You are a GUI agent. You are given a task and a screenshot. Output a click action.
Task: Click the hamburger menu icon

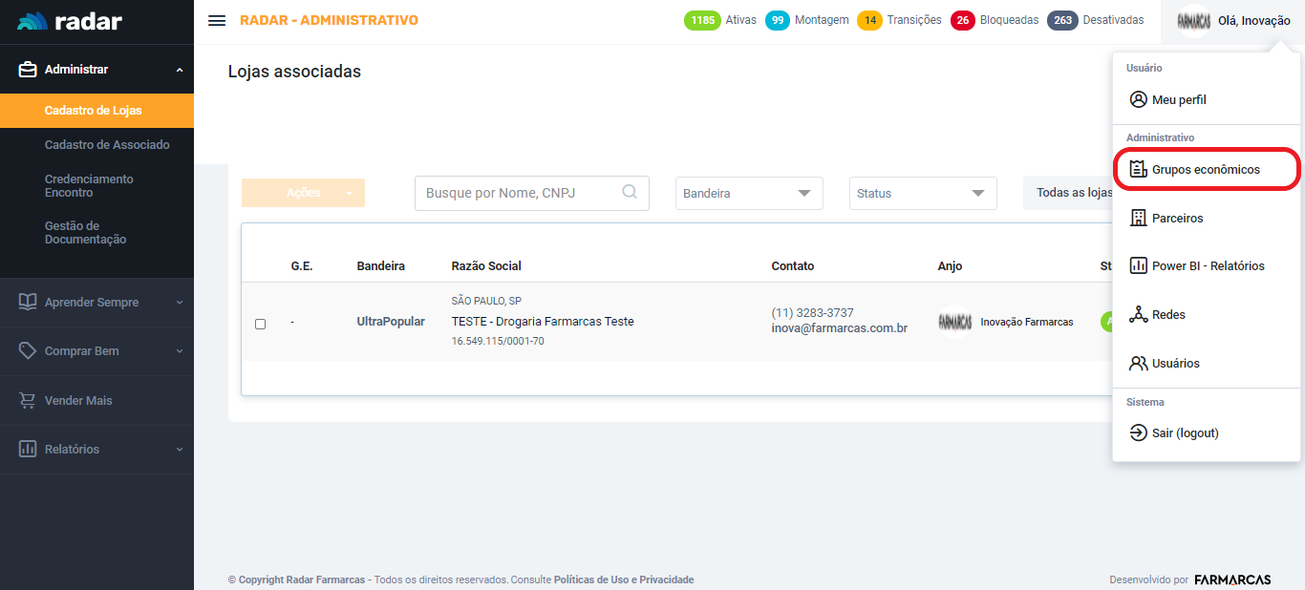[x=217, y=20]
